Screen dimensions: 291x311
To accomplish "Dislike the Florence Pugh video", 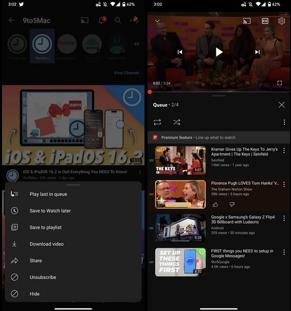I will click(x=232, y=204).
